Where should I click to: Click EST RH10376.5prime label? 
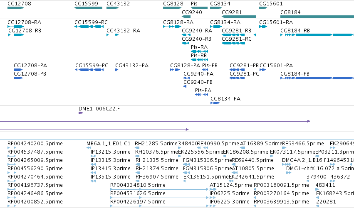(x=157, y=152)
